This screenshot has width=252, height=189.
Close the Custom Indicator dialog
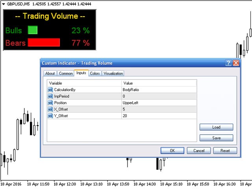pos(236,63)
